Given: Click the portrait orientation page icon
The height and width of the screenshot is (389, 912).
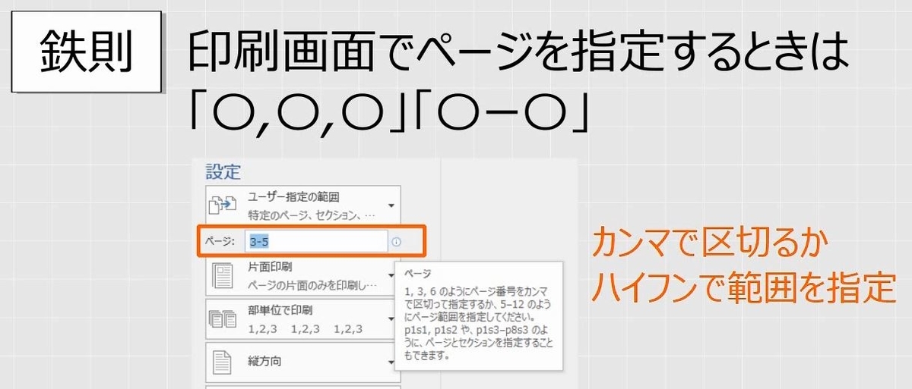Looking at the screenshot, I should pyautogui.click(x=221, y=361).
